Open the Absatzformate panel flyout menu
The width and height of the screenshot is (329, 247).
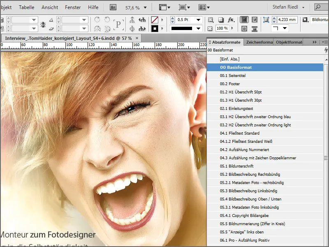(325, 42)
